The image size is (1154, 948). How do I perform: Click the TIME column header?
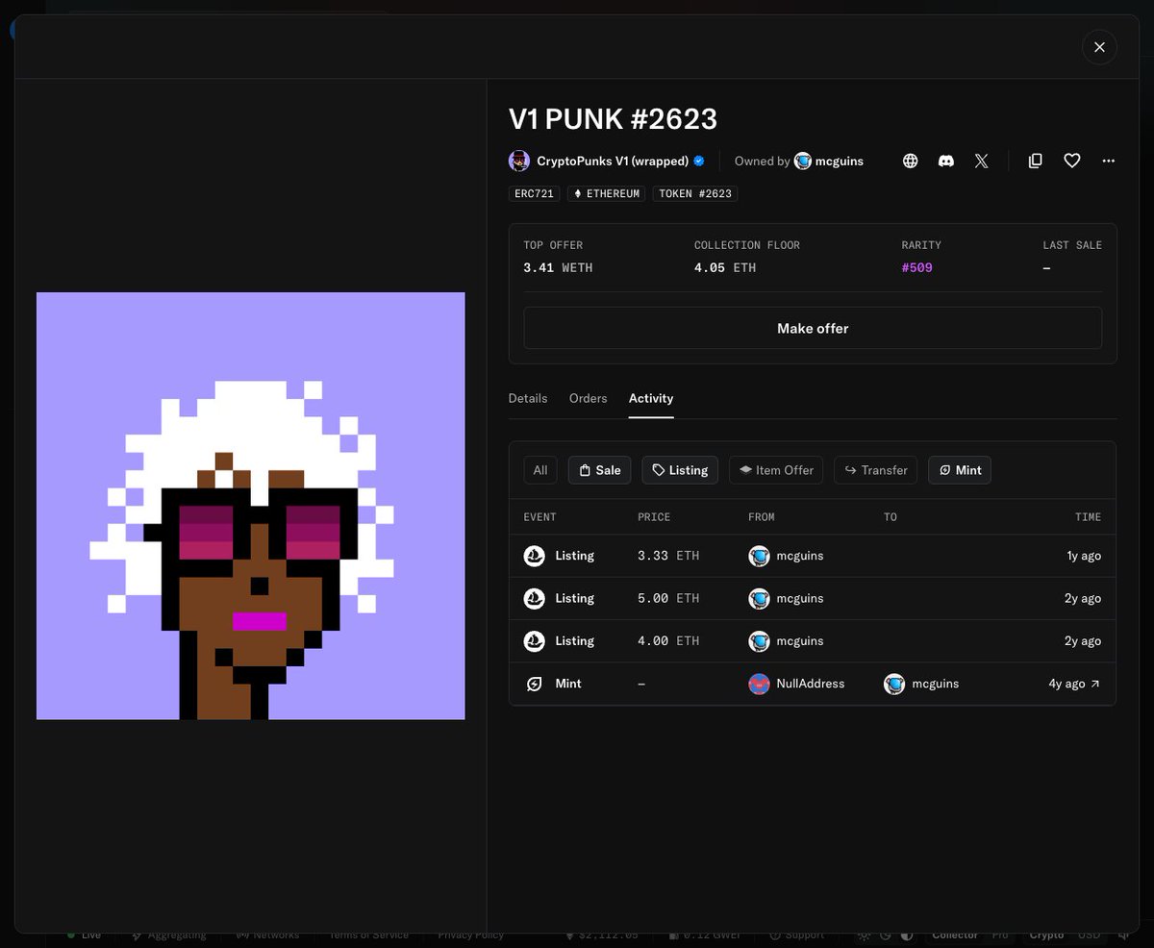(x=1088, y=517)
